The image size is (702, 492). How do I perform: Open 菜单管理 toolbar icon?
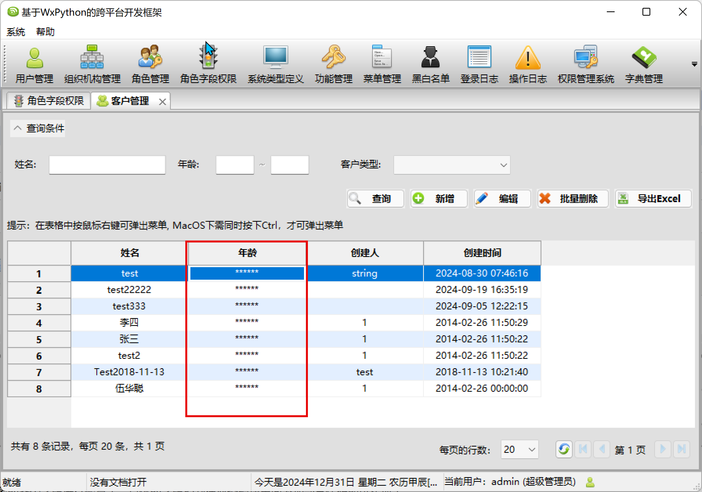click(x=382, y=65)
